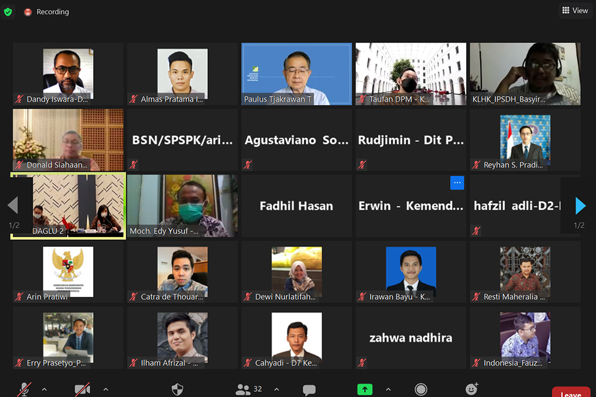The height and width of the screenshot is (397, 596).
Task: Select Erry Prasetyo's video tile
Action: (68, 338)
